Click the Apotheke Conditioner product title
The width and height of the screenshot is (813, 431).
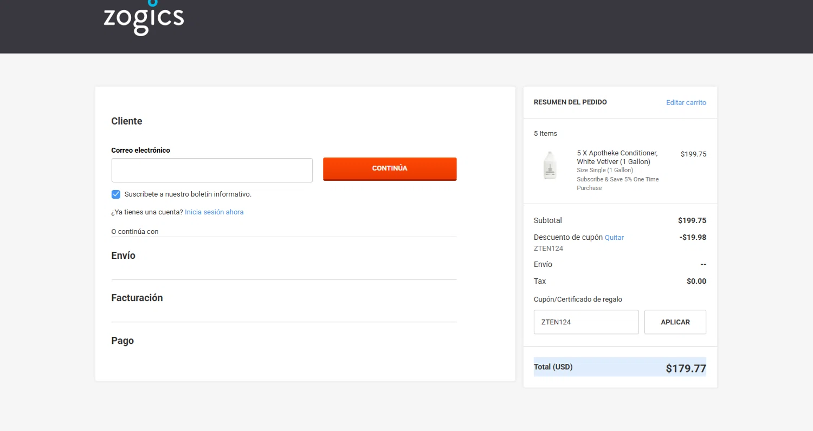(617, 158)
